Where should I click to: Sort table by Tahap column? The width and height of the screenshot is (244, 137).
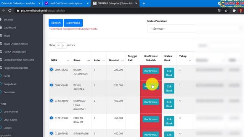click(185, 58)
